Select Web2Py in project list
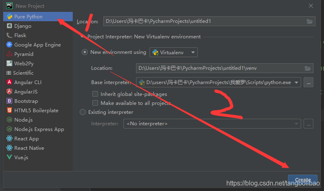Screen dimensions: 324x191 tap(38, 63)
